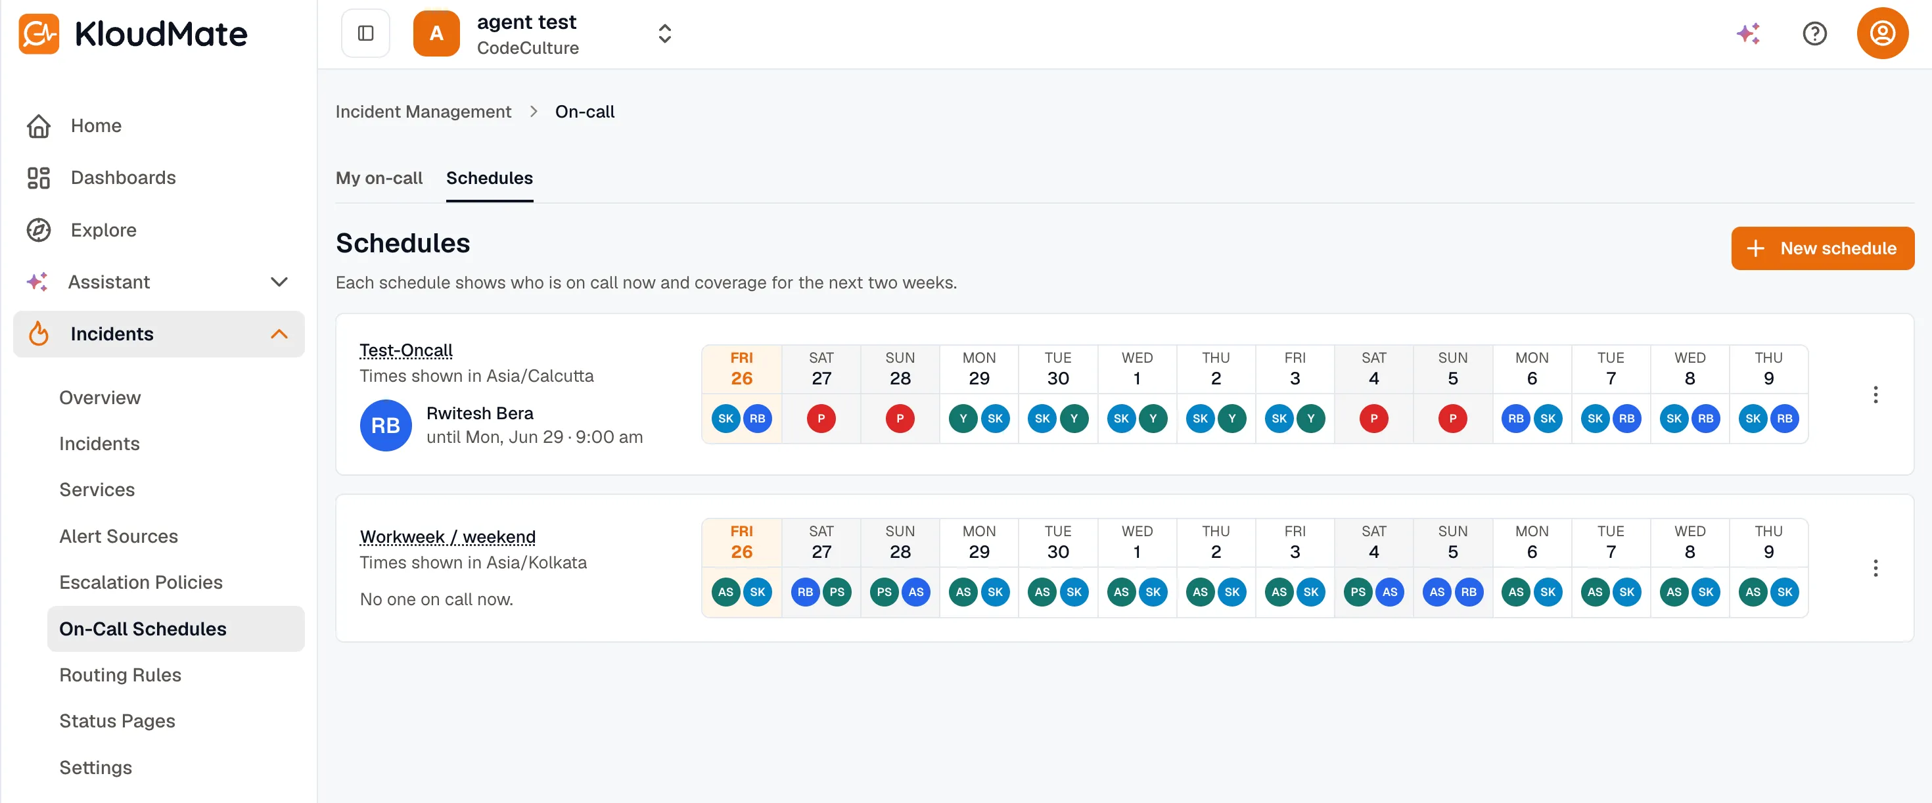Click the KloudMate logo icon

point(38,34)
